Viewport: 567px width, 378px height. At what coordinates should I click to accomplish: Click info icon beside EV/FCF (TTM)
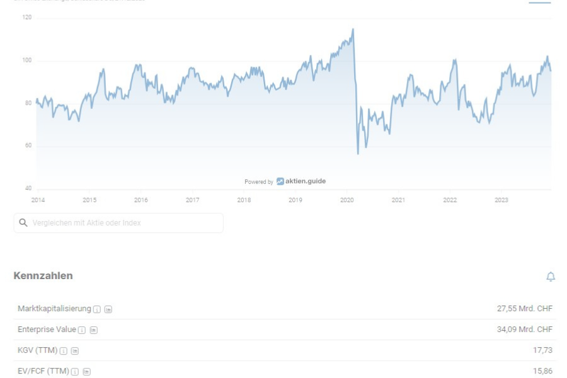point(75,372)
